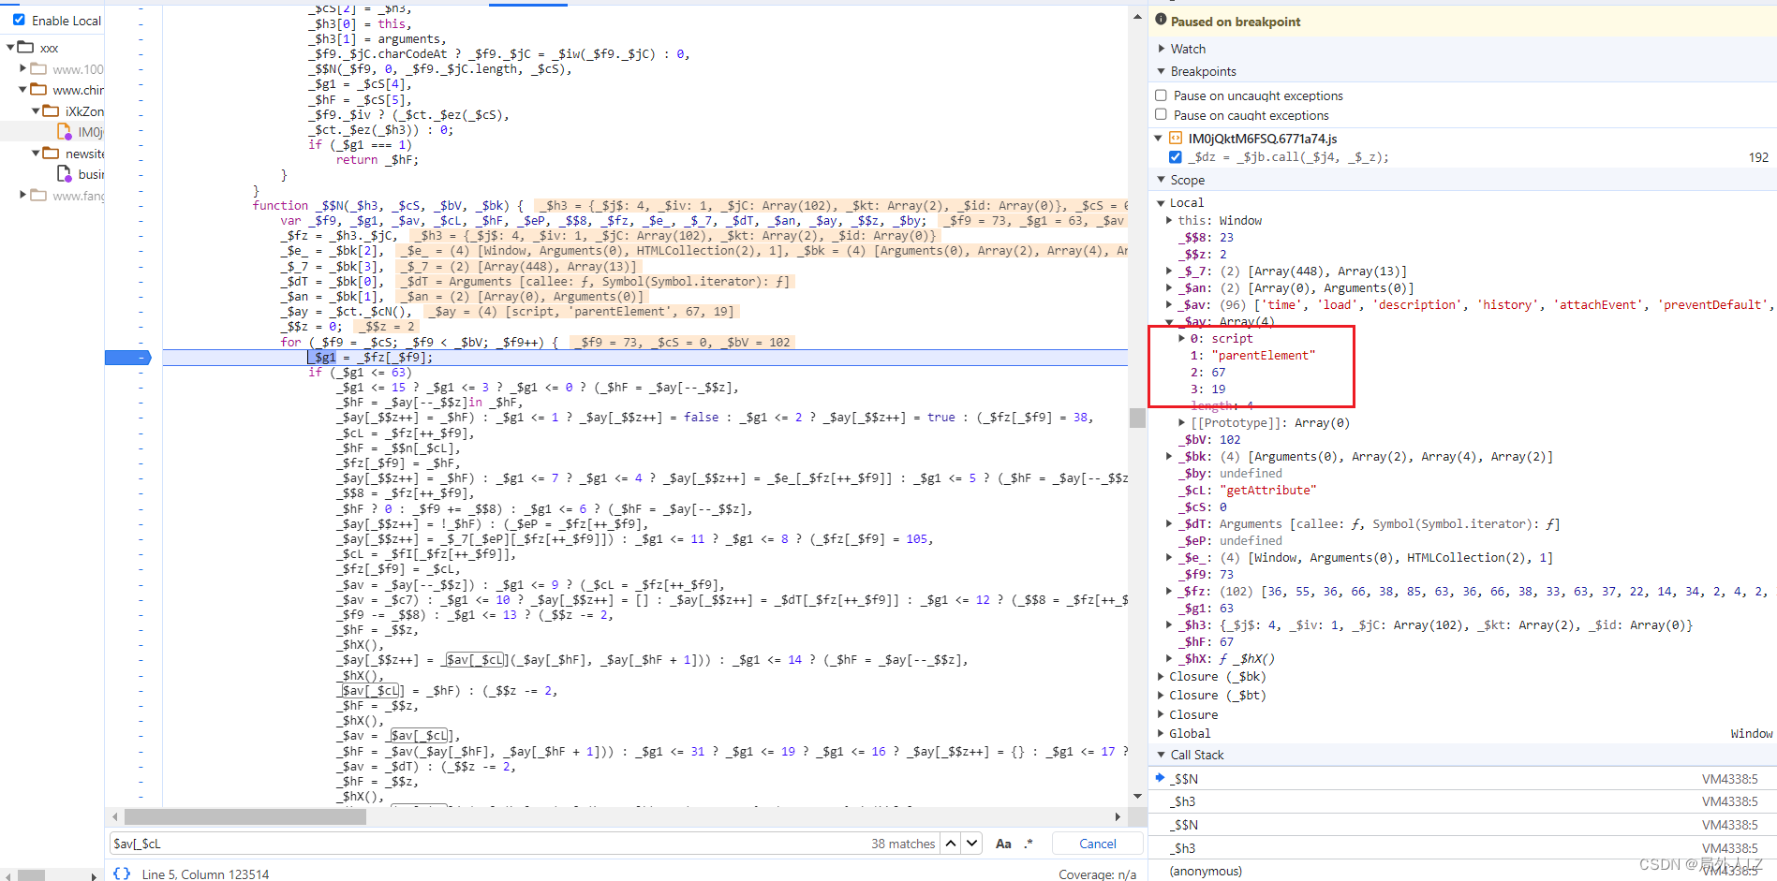
Task: Click the www.100 folder icon
Action: point(38,69)
